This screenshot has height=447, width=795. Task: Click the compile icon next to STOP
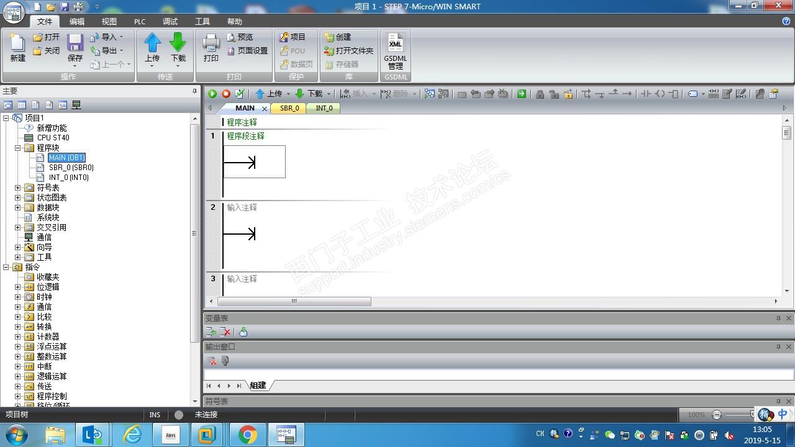[x=240, y=94]
